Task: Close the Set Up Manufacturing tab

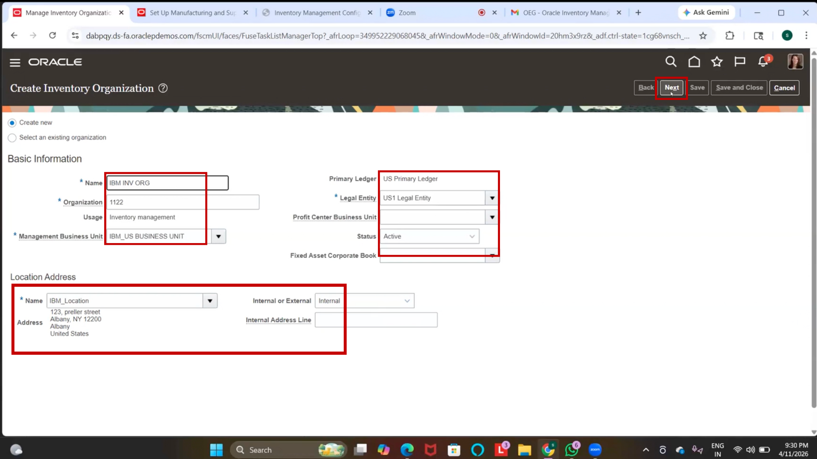Action: 246,13
